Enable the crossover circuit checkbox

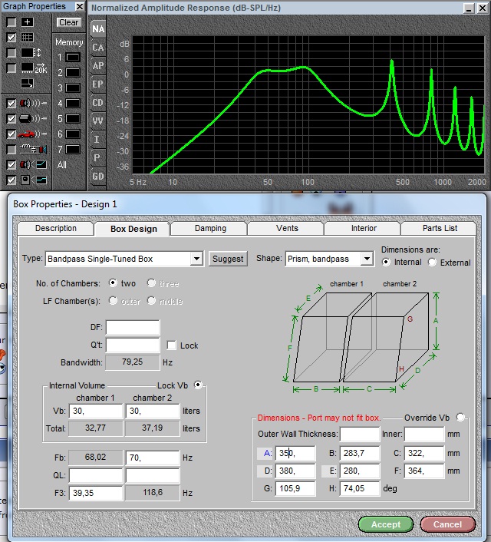click(x=12, y=150)
